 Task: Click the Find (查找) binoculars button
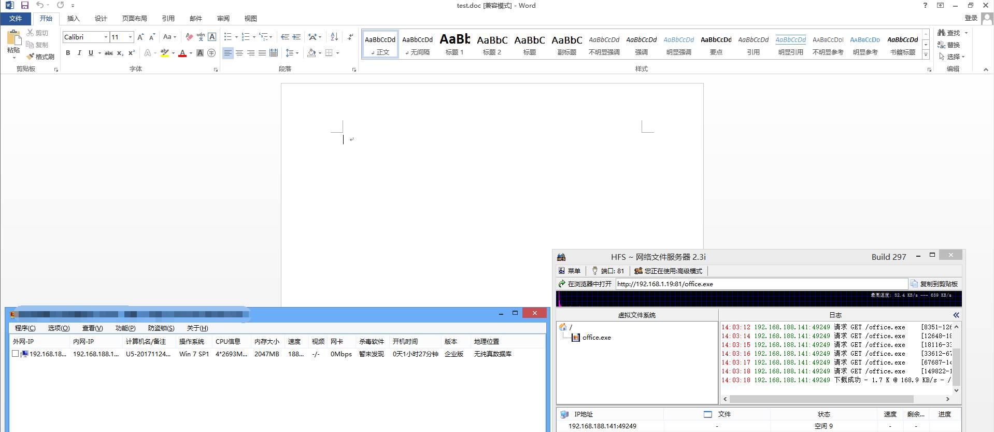pos(949,33)
